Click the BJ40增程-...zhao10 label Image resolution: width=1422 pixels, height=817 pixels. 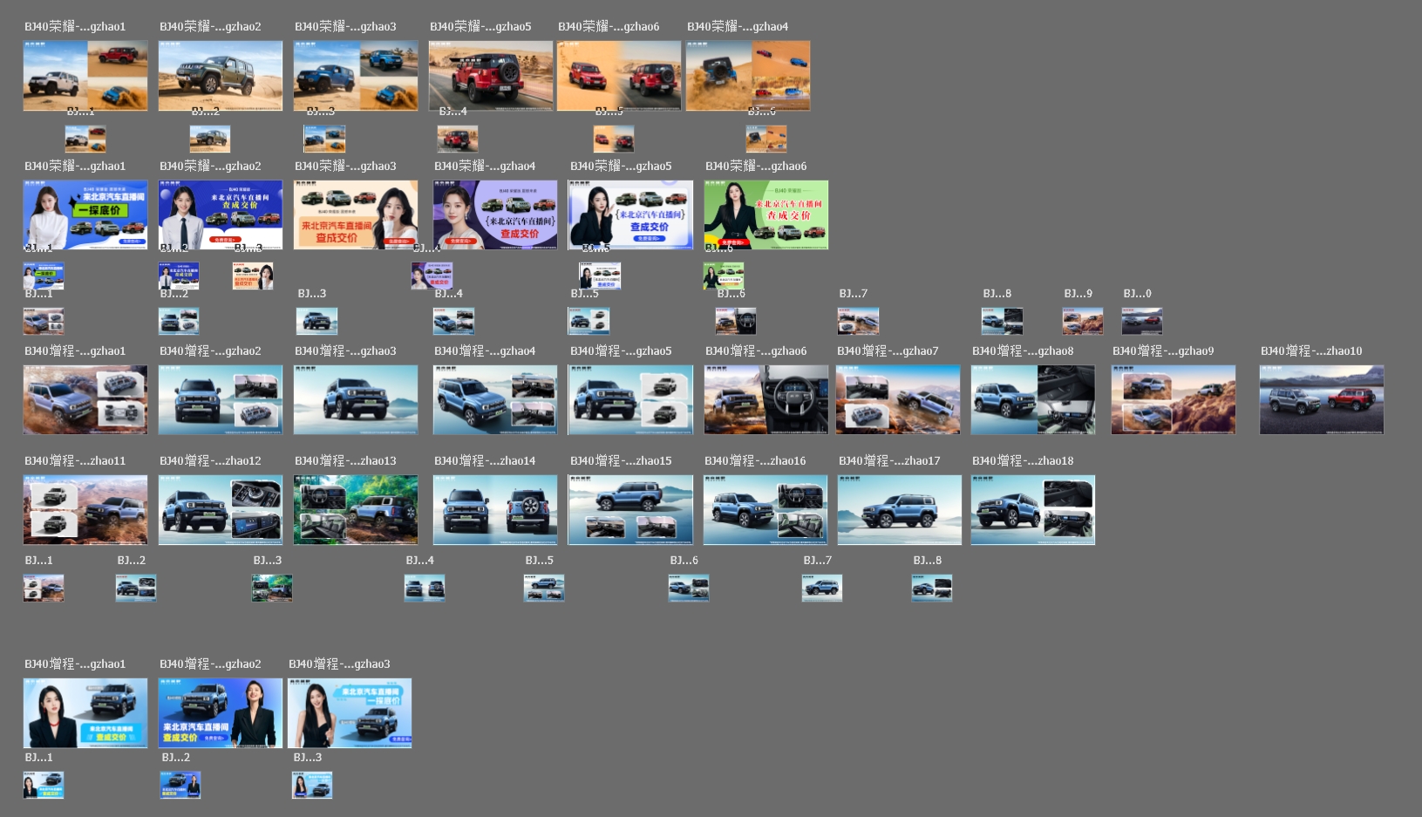pyautogui.click(x=1311, y=351)
